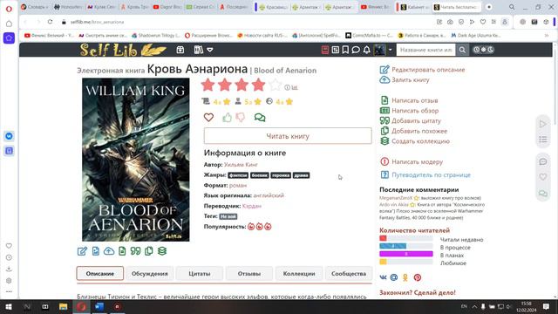Click Добавить цитату link

[416, 120]
